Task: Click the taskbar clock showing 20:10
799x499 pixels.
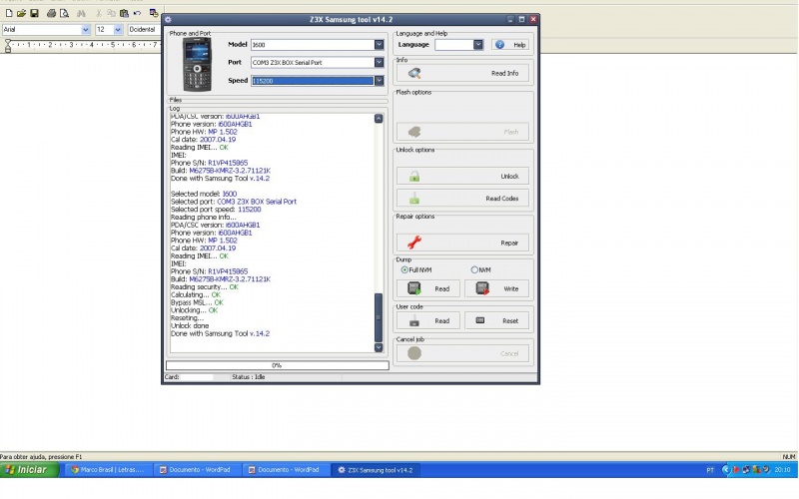Action: pos(782,469)
